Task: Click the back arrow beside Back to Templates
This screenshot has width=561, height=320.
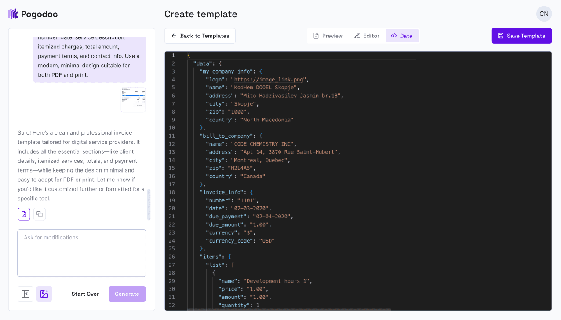Action: point(174,36)
